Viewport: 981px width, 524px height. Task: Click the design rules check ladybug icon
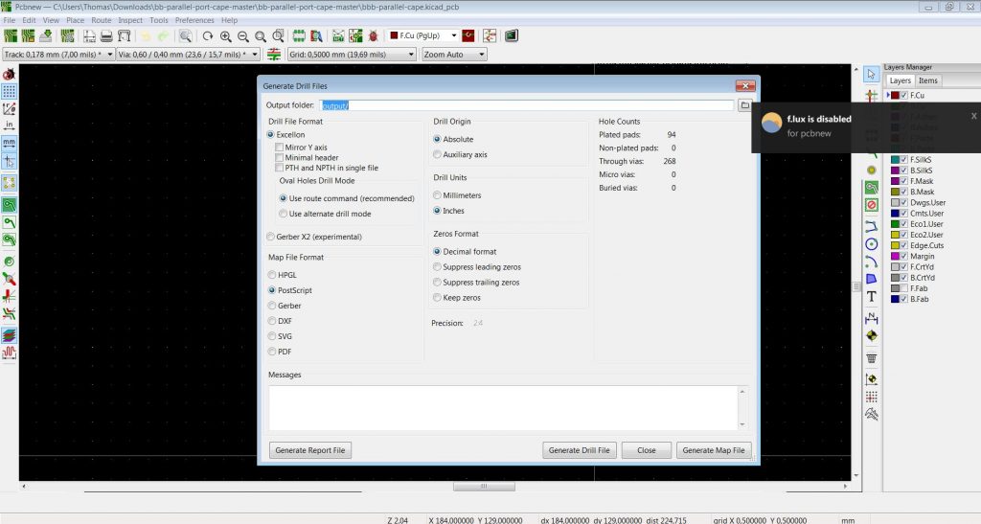pyautogui.click(x=373, y=36)
